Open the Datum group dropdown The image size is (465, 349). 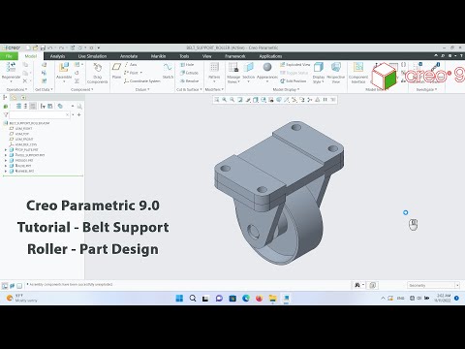point(142,89)
